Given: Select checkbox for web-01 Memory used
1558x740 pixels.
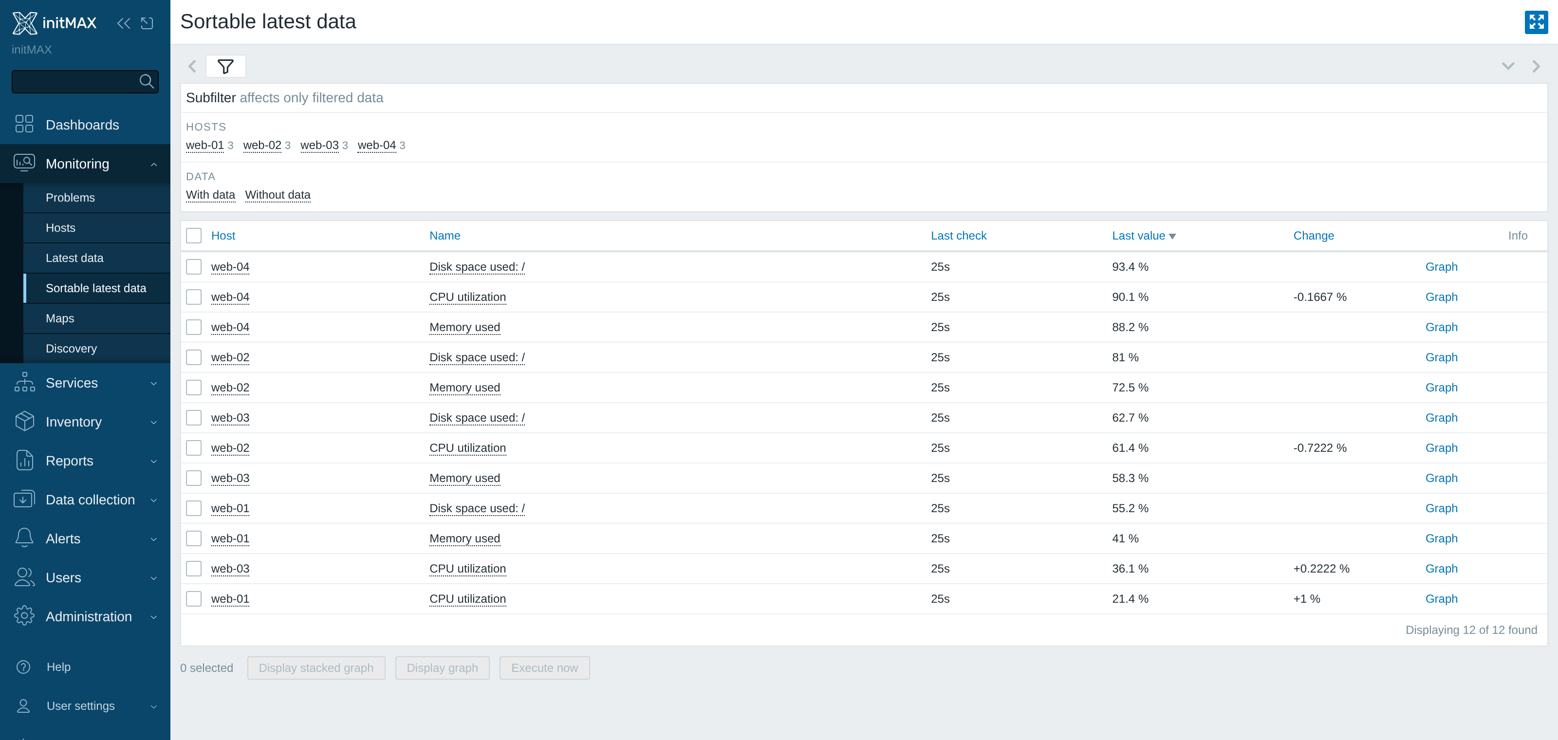Looking at the screenshot, I should [194, 538].
